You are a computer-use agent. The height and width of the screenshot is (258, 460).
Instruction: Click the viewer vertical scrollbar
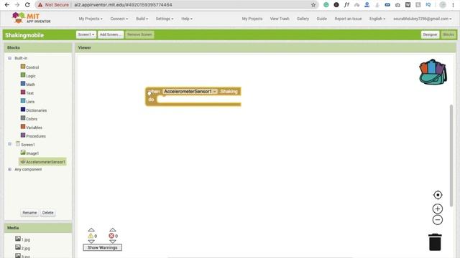pos(451,155)
